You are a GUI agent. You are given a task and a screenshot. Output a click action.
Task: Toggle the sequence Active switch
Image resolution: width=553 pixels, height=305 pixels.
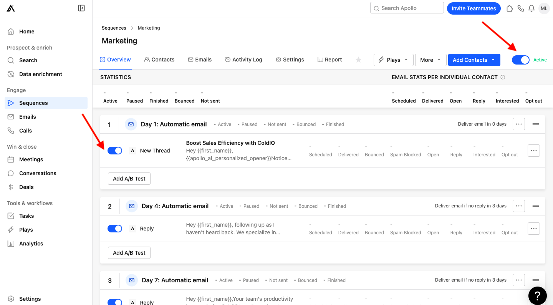pos(521,60)
